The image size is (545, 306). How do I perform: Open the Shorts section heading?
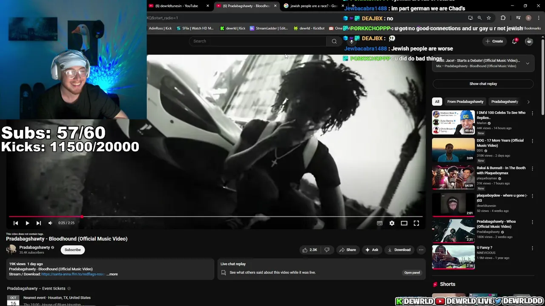coord(447,284)
